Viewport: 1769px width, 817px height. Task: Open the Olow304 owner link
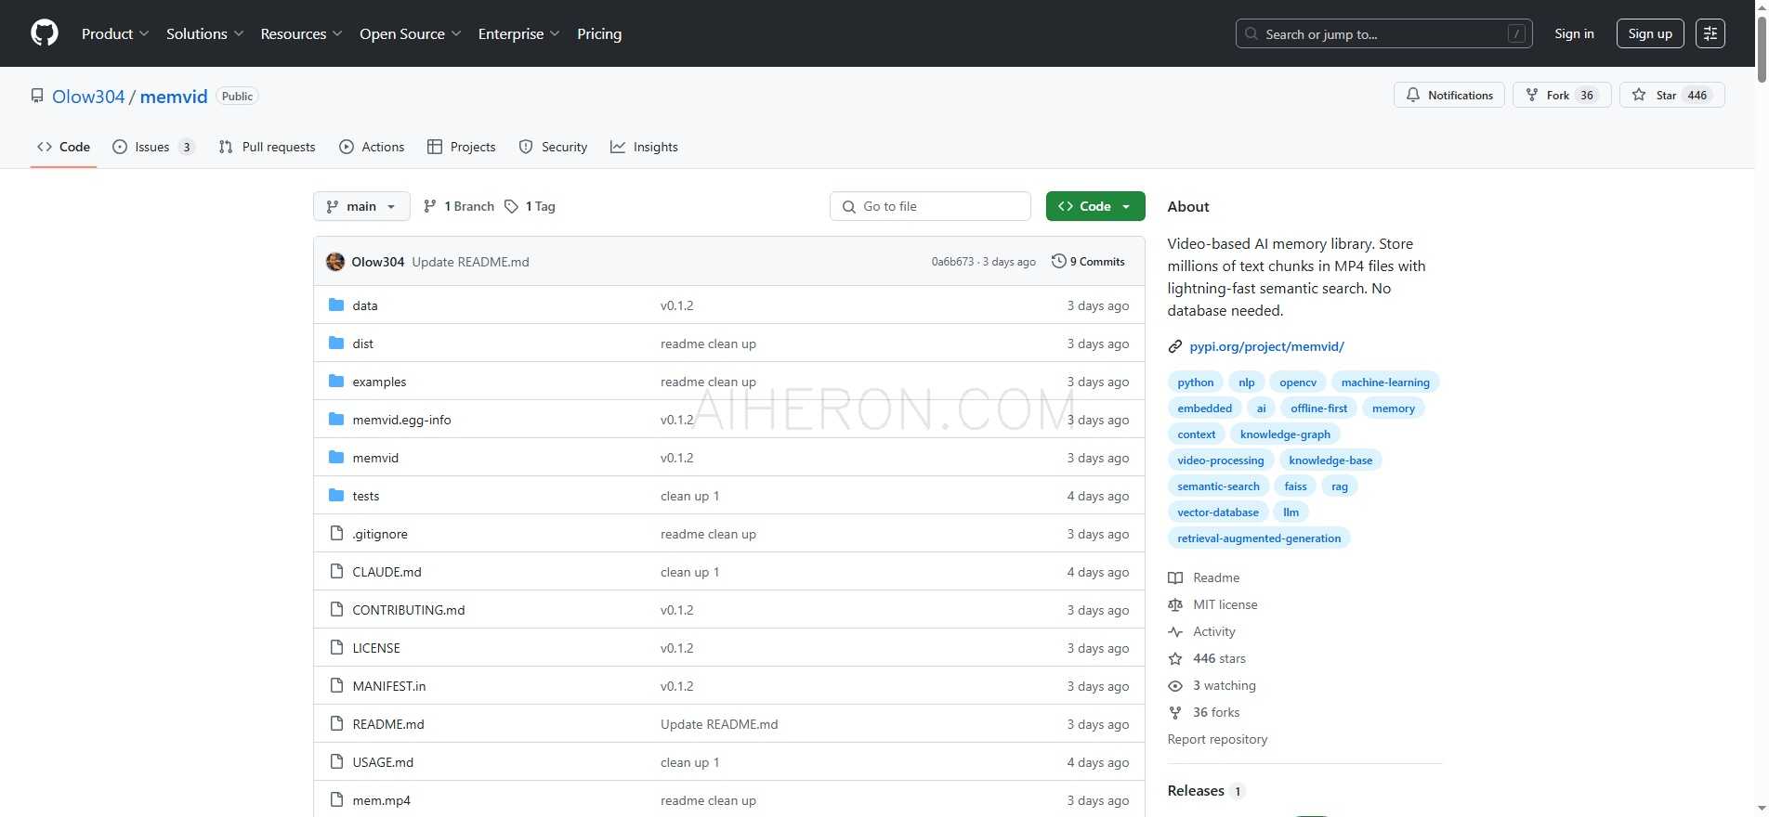point(88,97)
